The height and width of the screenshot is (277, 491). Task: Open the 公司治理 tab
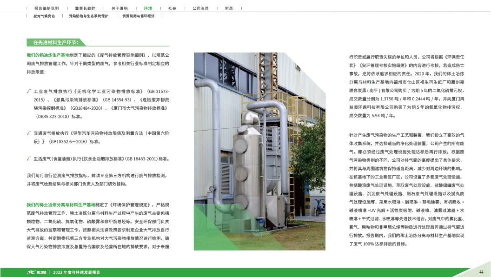tap(200, 8)
